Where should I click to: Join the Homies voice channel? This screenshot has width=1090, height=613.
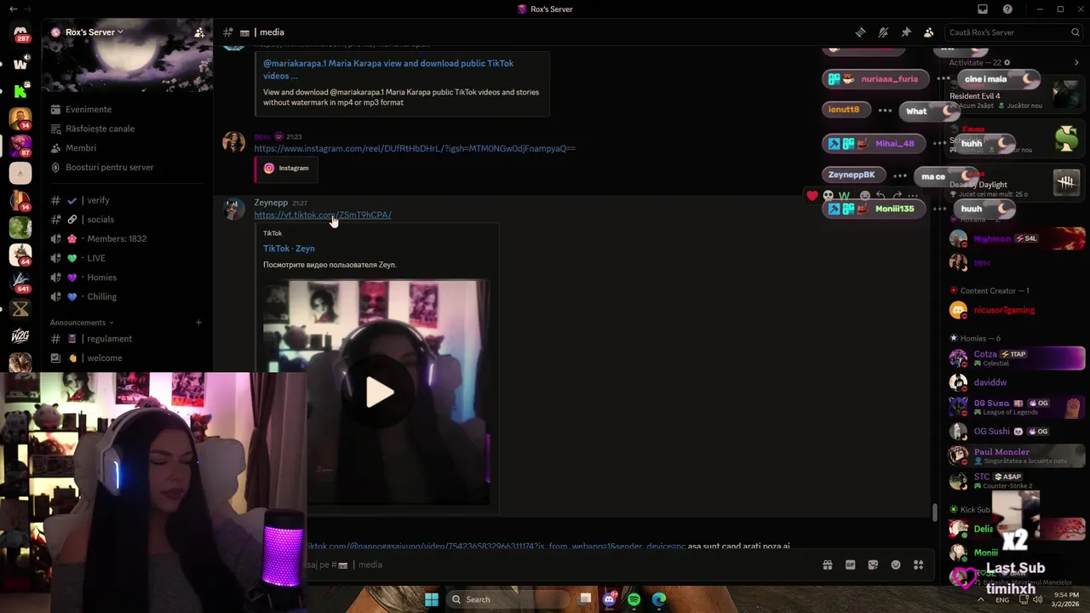click(x=128, y=278)
